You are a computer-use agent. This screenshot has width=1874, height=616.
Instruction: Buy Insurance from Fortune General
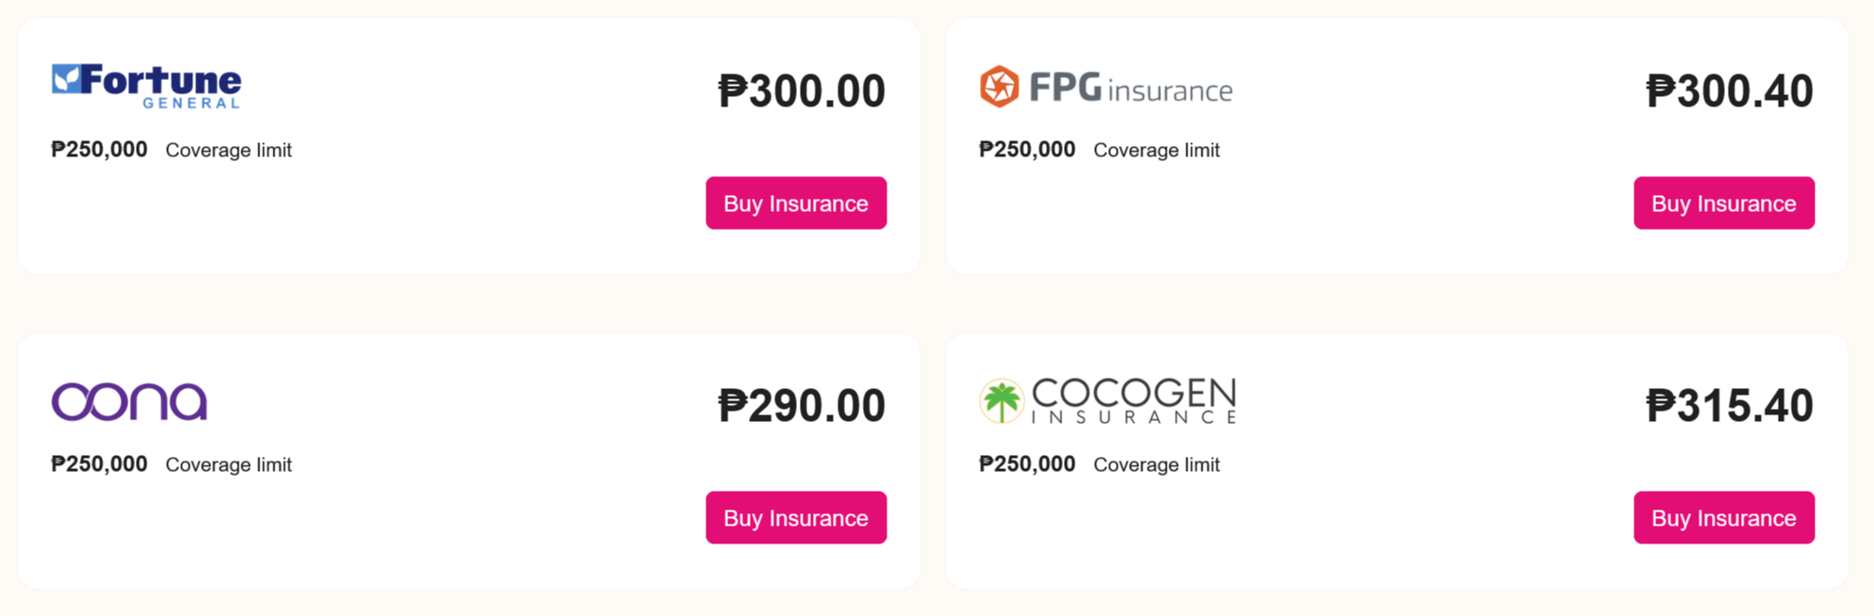pyautogui.click(x=795, y=203)
